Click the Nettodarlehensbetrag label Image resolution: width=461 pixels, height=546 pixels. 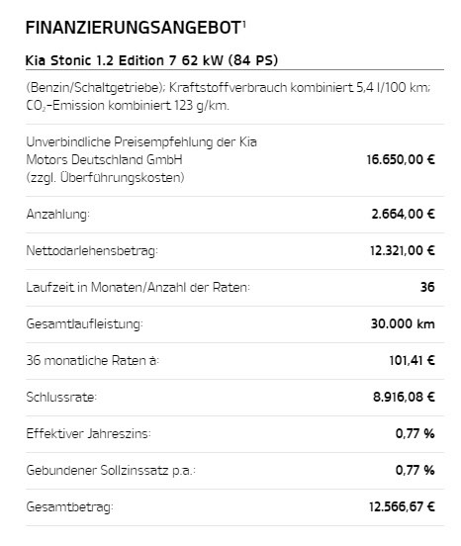point(92,250)
